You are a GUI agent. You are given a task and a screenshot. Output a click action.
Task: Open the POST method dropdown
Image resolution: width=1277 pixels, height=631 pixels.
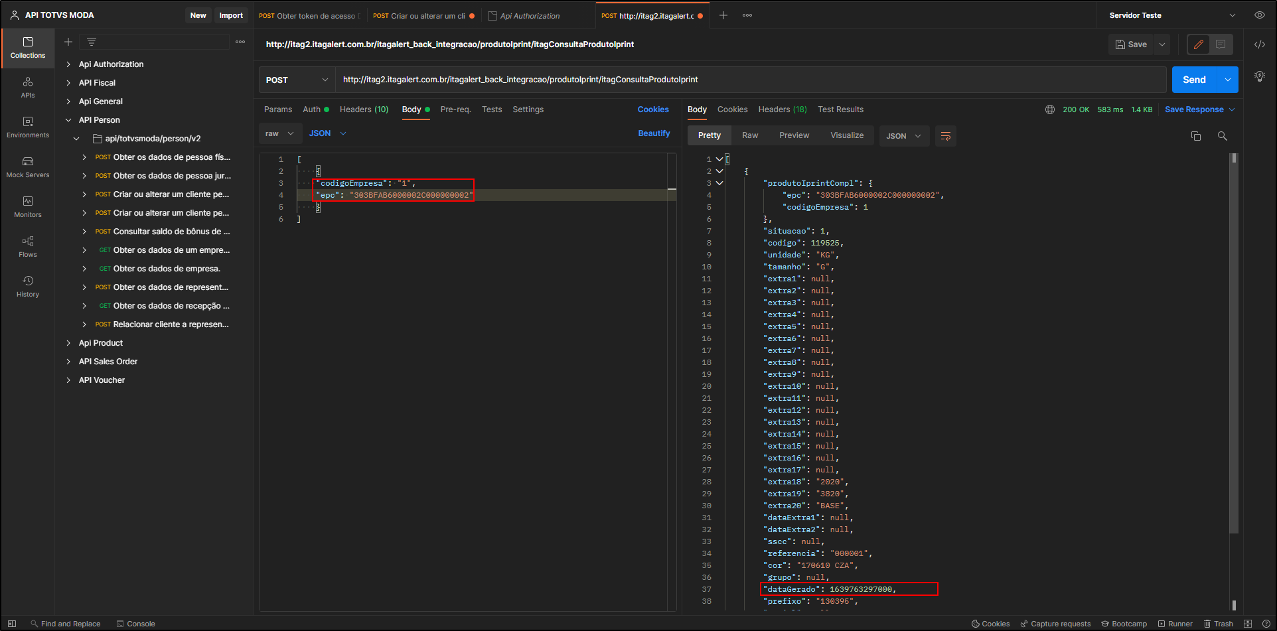tap(297, 80)
